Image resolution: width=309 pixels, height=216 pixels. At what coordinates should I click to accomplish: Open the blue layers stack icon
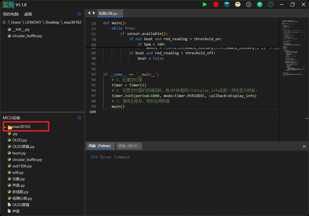227,4
